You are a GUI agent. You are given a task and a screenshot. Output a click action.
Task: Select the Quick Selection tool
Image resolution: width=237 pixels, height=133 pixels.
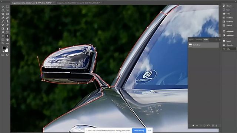tap(7, 10)
